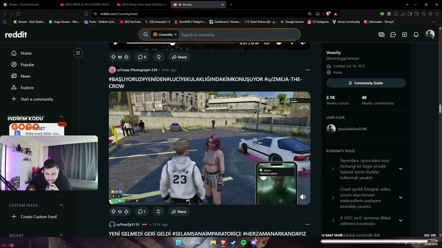This screenshot has height=248, width=442.
Task: Open Spotify from the taskbar
Action: (x=243, y=242)
